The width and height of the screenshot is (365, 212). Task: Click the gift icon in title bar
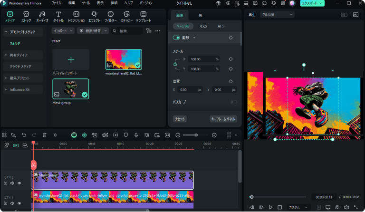coord(218,3)
